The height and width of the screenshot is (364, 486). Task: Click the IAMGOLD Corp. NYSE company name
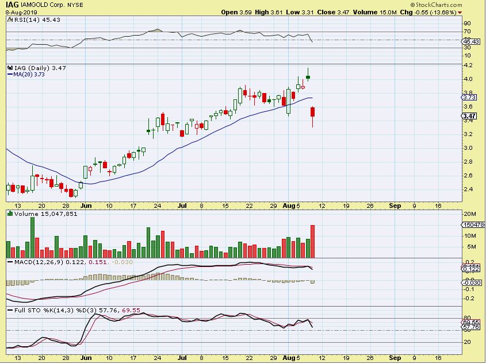52,5
